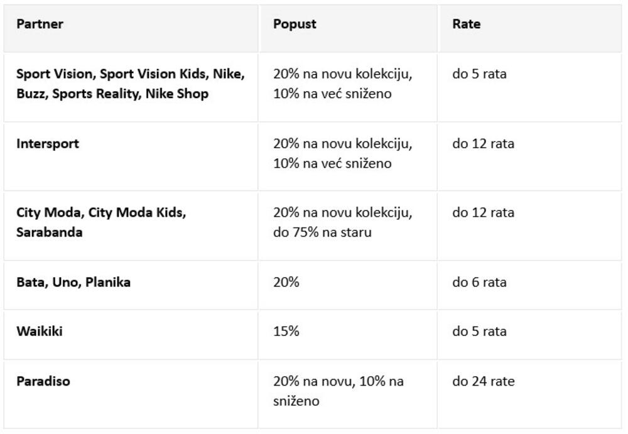Select the 20% discount for Bata
628x434 pixels.
286,282
